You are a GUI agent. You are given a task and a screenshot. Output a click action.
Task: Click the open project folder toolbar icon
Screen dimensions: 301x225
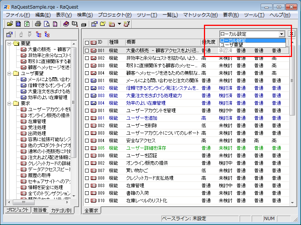(x=10, y=24)
